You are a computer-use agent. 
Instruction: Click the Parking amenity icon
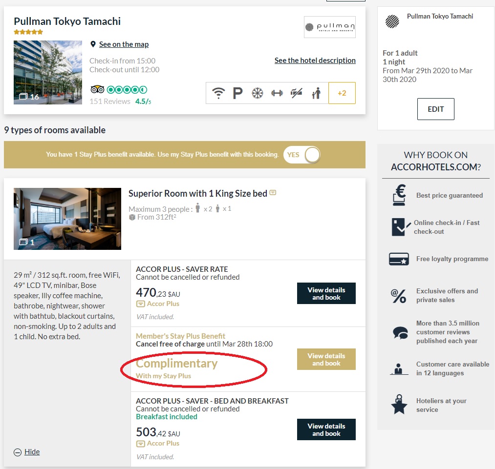(237, 93)
